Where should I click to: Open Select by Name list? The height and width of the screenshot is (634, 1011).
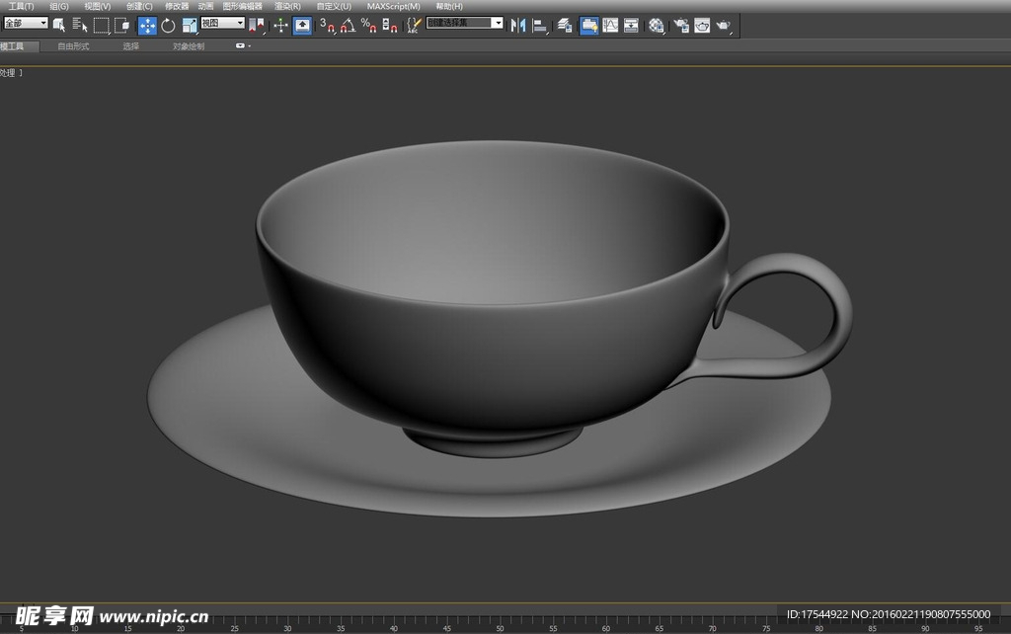click(x=80, y=26)
